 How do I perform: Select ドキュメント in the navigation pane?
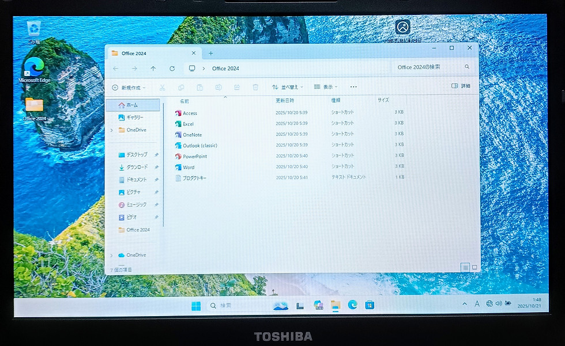[134, 180]
